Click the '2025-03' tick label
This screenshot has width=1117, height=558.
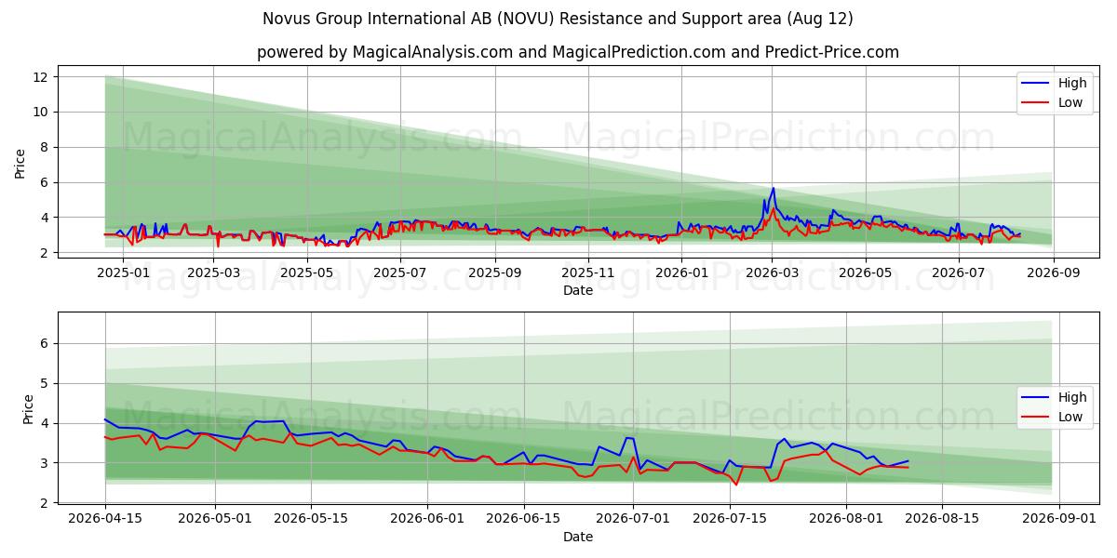point(214,272)
